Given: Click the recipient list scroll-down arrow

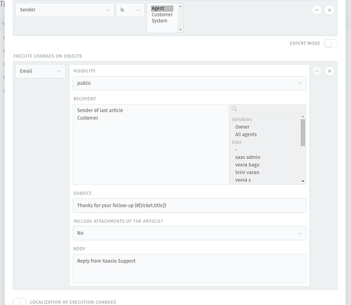Looking at the screenshot, I should (x=303, y=181).
